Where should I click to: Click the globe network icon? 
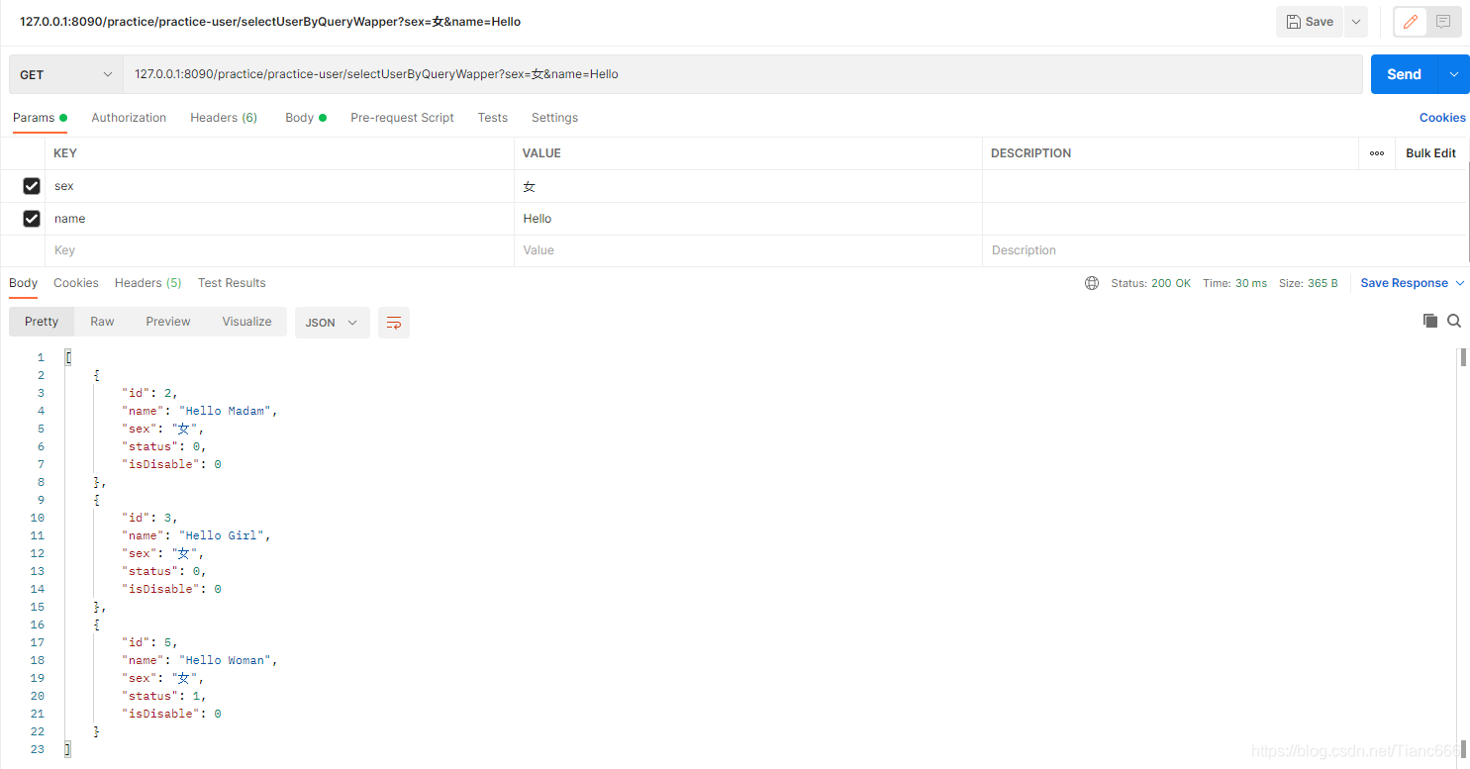[1092, 283]
